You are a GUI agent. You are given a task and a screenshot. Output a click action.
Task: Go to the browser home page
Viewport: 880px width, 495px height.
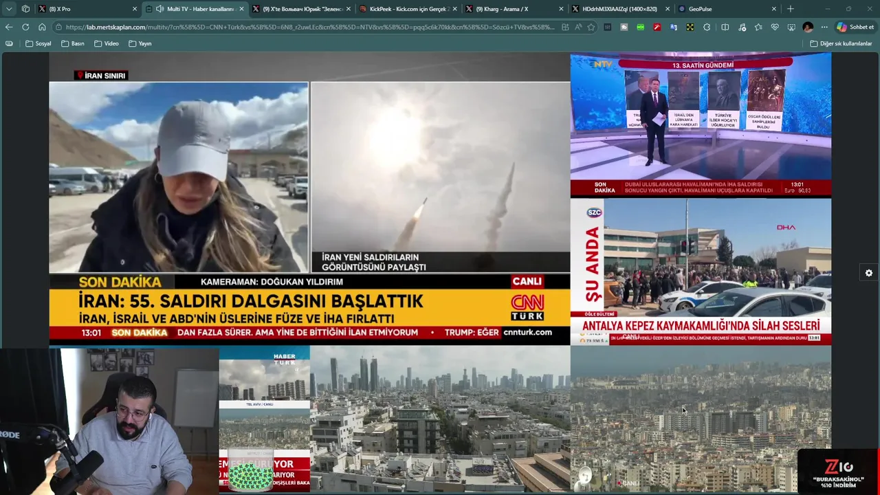click(42, 27)
